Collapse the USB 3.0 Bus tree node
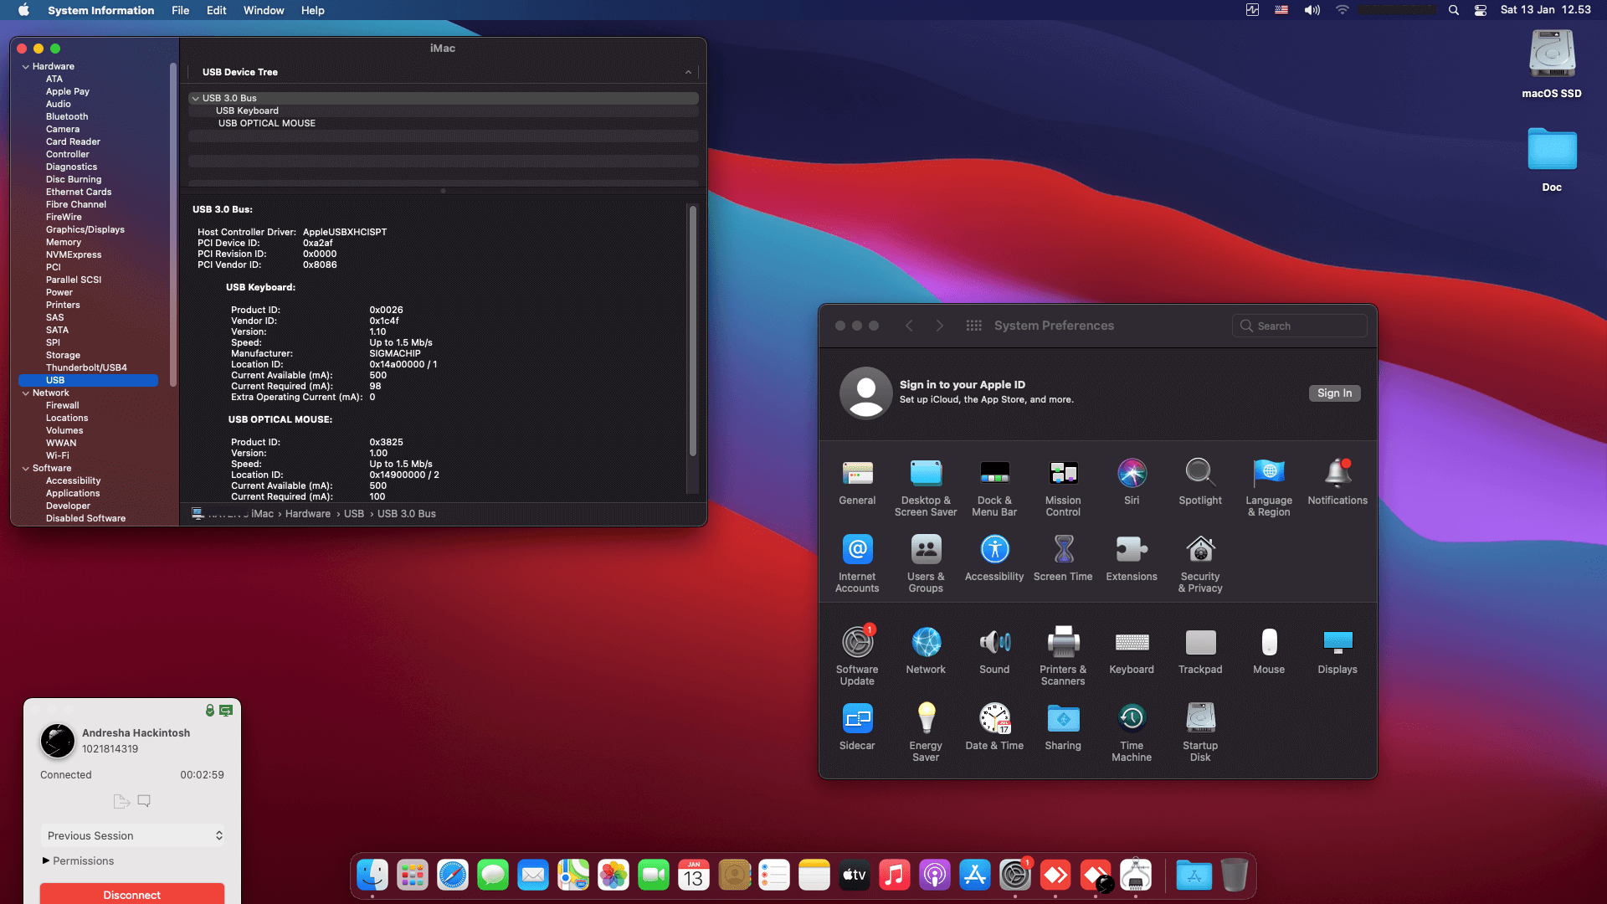 pyautogui.click(x=195, y=99)
